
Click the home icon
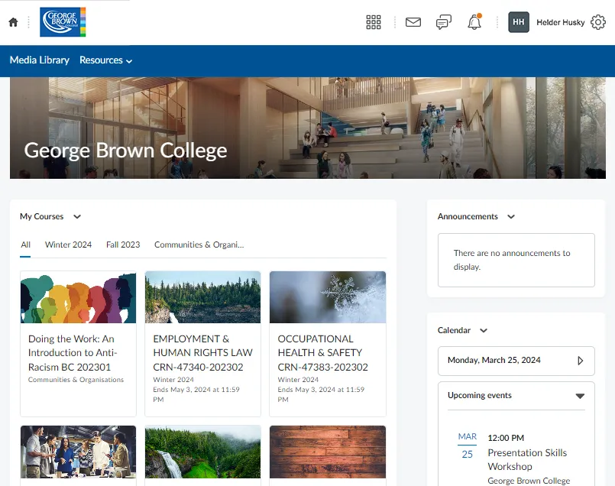[x=13, y=22]
